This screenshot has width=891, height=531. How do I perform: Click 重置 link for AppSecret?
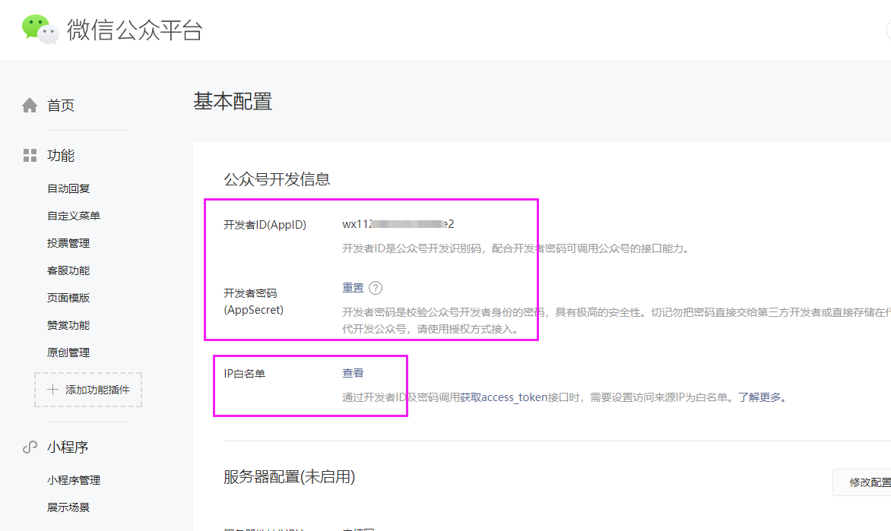pos(353,288)
